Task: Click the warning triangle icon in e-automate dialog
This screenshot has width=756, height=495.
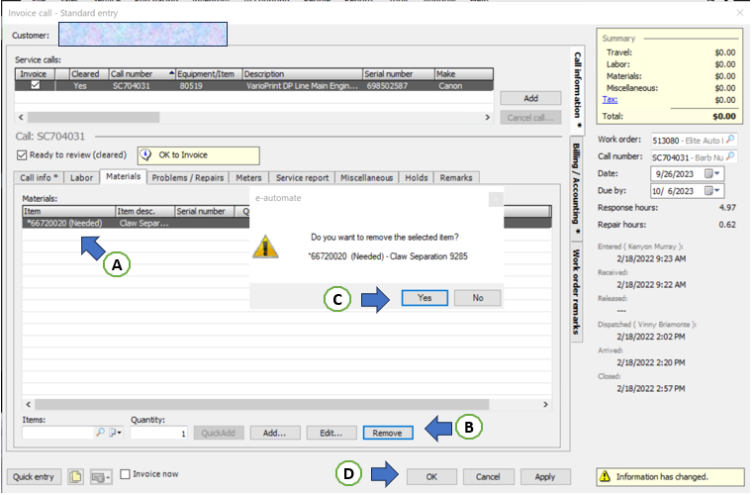Action: pyautogui.click(x=265, y=247)
